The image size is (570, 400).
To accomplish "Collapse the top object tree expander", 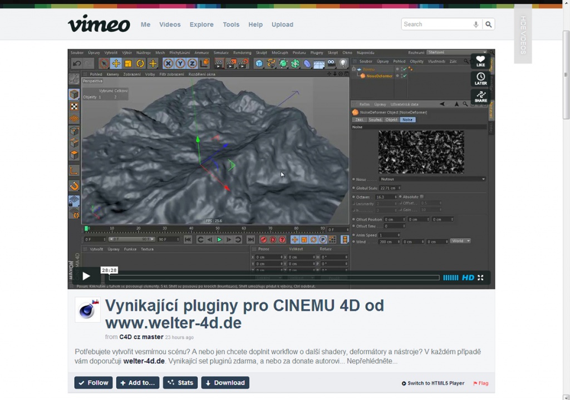I will coord(354,69).
